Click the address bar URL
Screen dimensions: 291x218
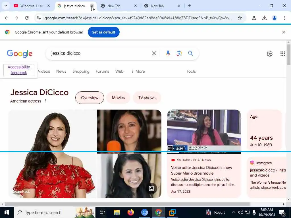(138, 18)
